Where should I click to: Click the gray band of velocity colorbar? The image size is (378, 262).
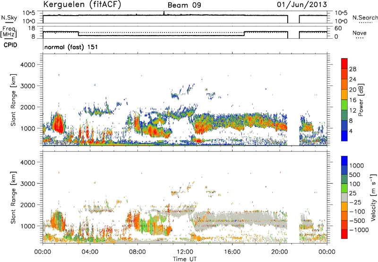point(344,197)
